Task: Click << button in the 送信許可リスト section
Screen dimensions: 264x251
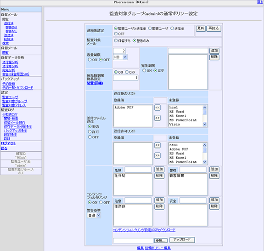Action: (157, 145)
